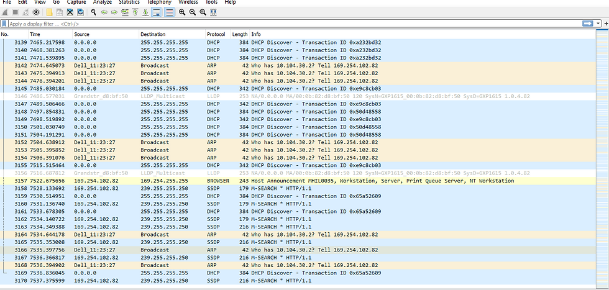Restart the current capture
This screenshot has height=290, width=609.
[x=26, y=12]
